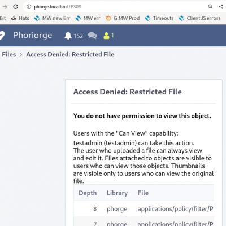The width and height of the screenshot is (226, 226).
Task: Click phorge library cell in depth 8 row
Action: 117,209
